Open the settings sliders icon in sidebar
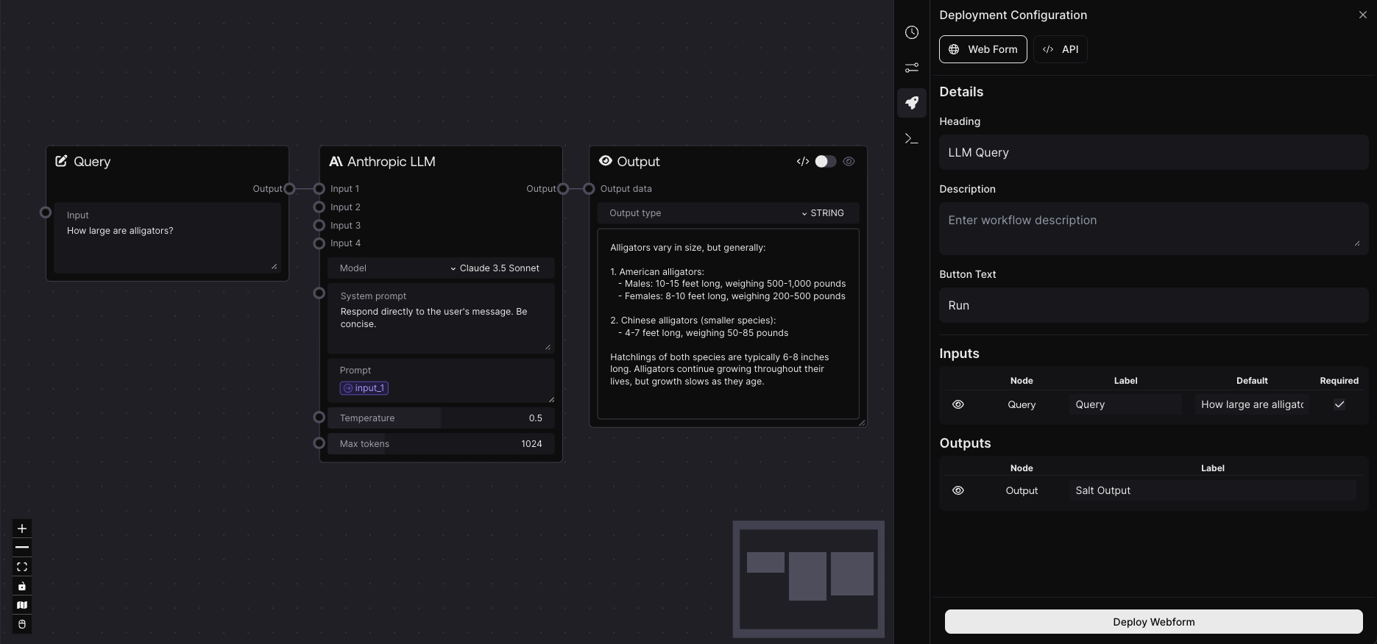The height and width of the screenshot is (644, 1377). pyautogui.click(x=911, y=68)
